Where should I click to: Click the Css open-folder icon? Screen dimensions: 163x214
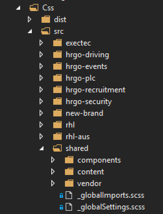click(x=34, y=8)
